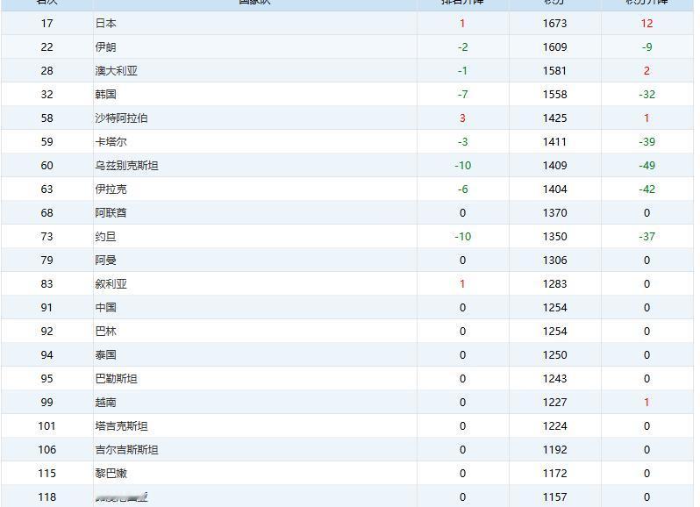This screenshot has width=700, height=507.
Task: Click points value 1306 for 阿曼
Action: pos(555,261)
